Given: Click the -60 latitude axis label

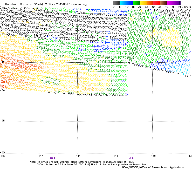Looking at the screenshot, I should 2,153.
